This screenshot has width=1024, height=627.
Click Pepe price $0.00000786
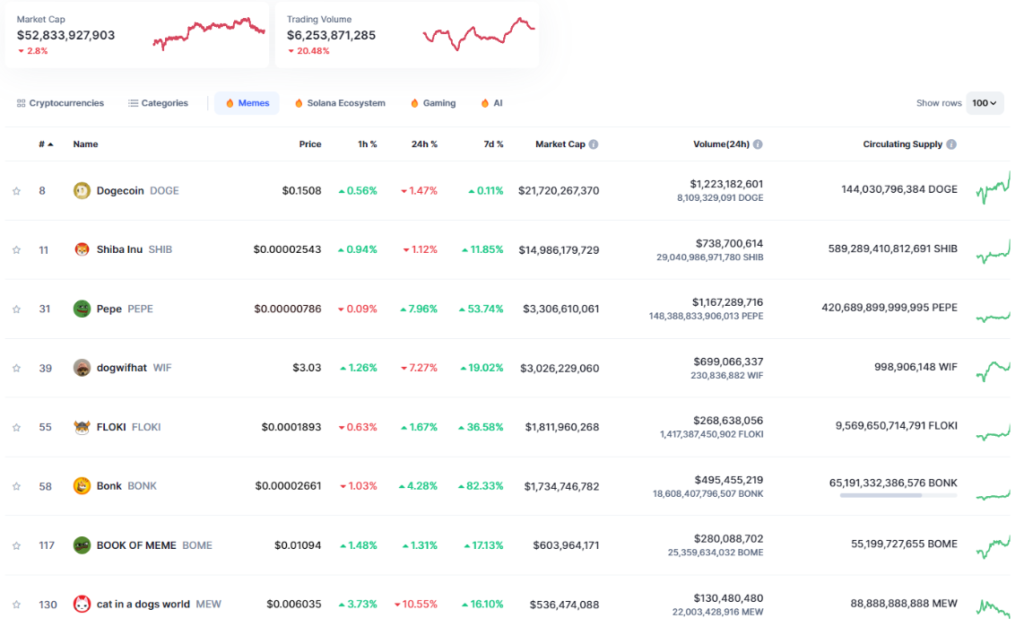click(x=287, y=309)
